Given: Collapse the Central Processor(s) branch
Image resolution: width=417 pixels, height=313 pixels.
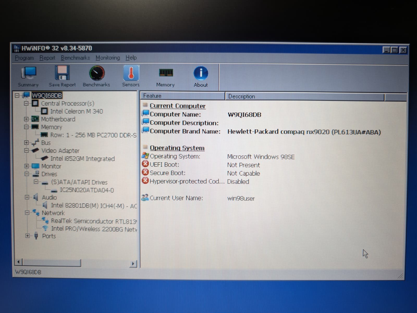Looking at the screenshot, I should (26, 103).
